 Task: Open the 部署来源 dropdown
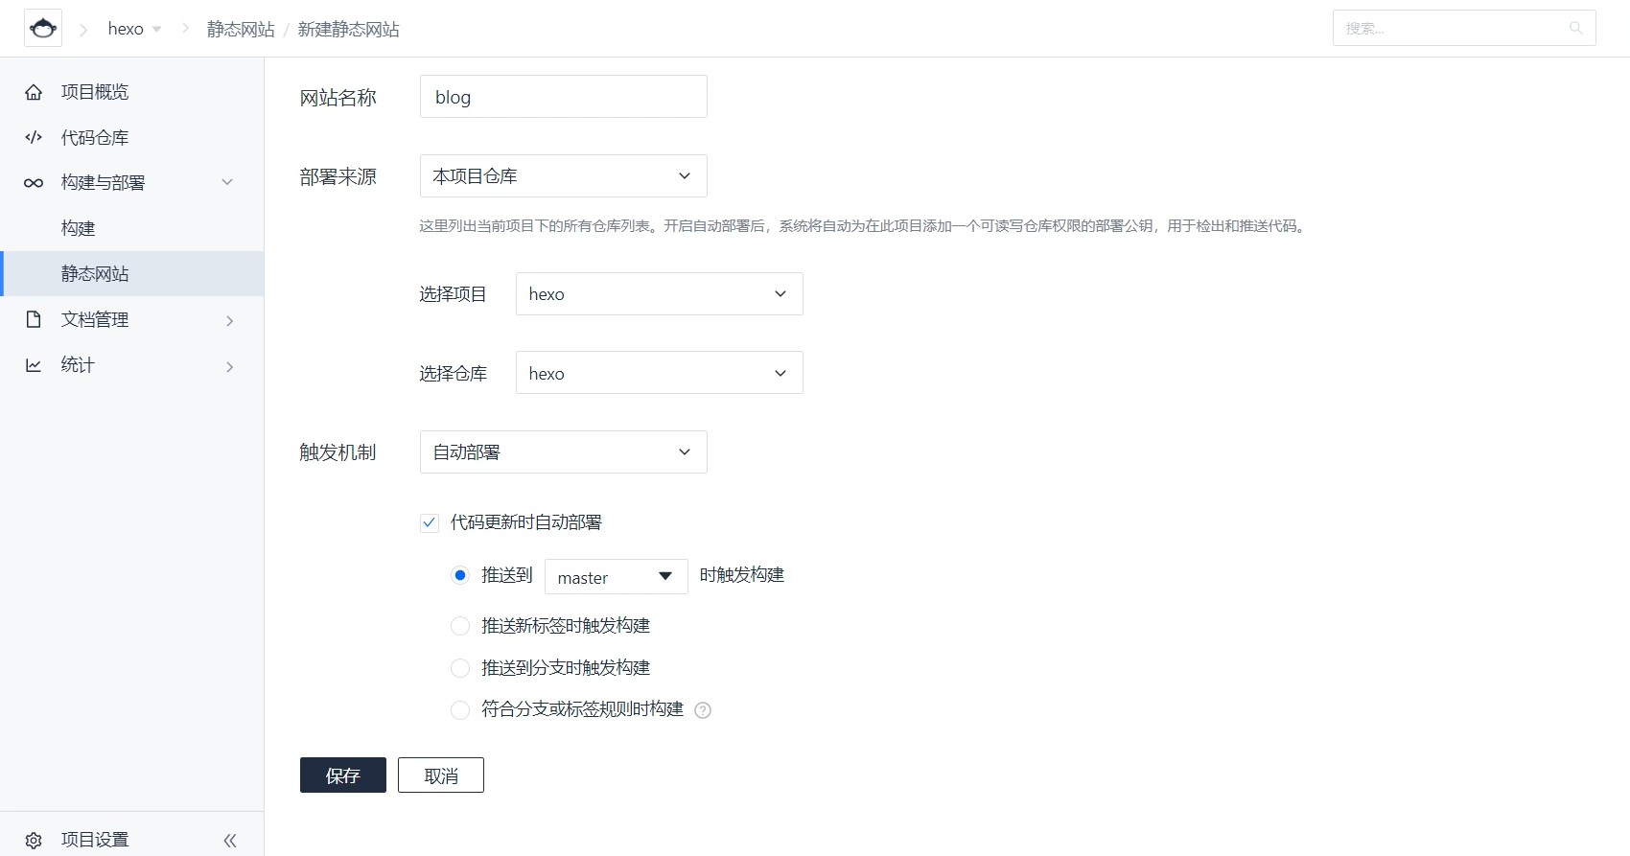click(564, 176)
